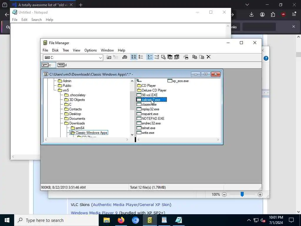Select Classic Windows Apps folder in tree
This screenshot has width=301, height=226.
click(89, 133)
